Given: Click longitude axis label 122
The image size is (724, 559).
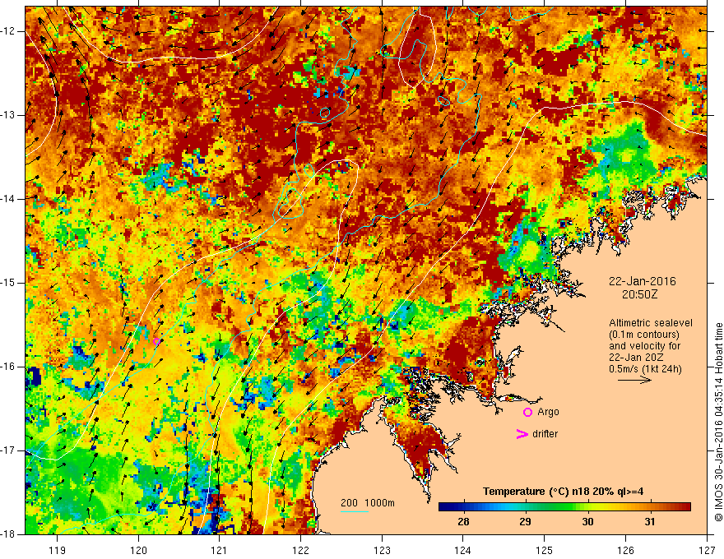Looking at the screenshot, I should (300, 550).
